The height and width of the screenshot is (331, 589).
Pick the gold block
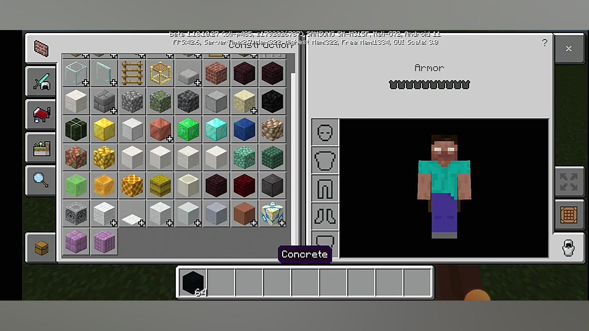pos(104,130)
